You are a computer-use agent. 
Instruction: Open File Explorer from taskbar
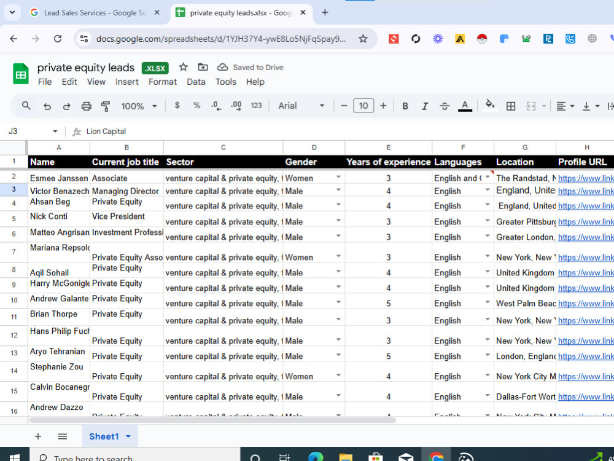pos(345,457)
